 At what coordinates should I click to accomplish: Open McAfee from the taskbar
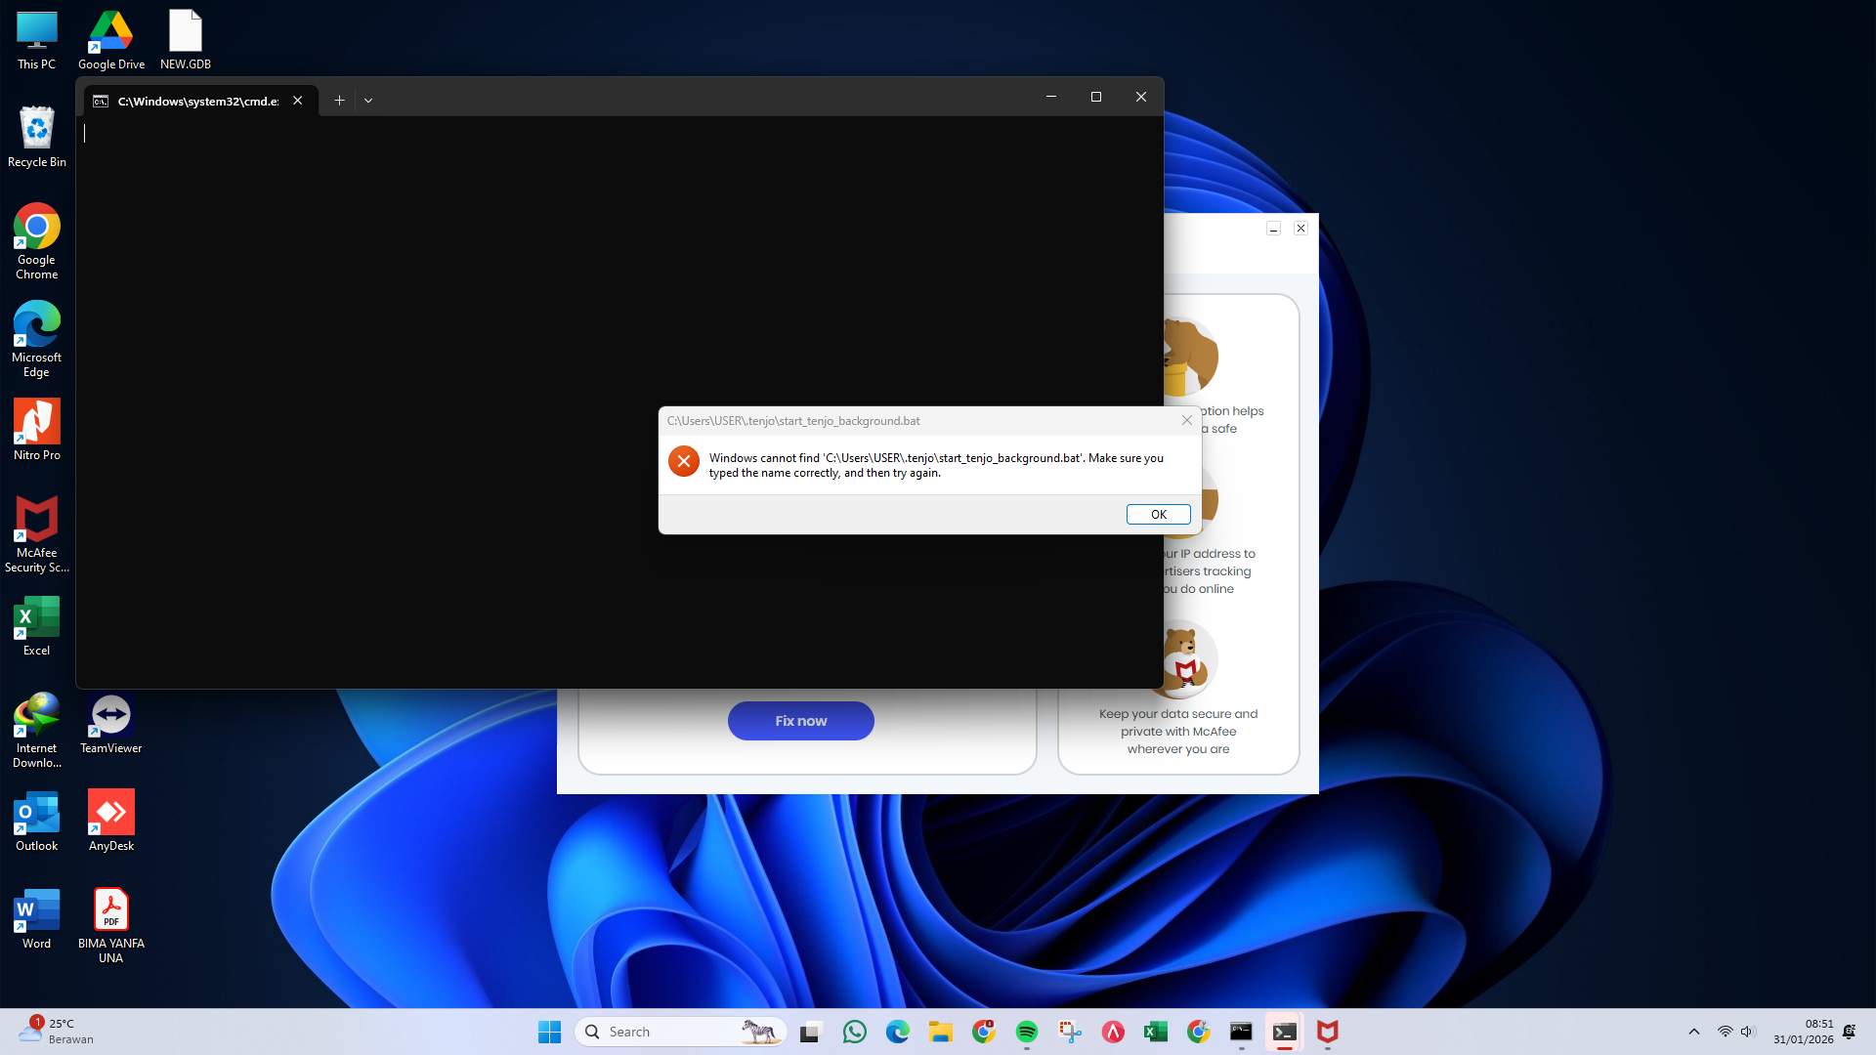point(1328,1033)
